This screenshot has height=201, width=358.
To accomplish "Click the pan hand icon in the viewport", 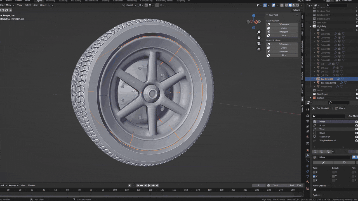I will 259,38.
